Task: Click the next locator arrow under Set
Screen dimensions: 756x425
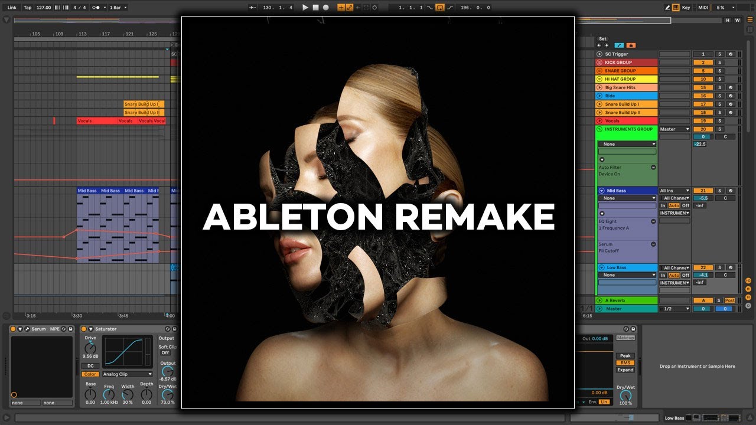Action: pos(607,45)
